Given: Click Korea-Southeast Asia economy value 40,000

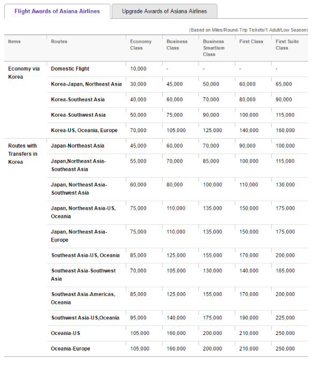Looking at the screenshot, I should tap(138, 100).
